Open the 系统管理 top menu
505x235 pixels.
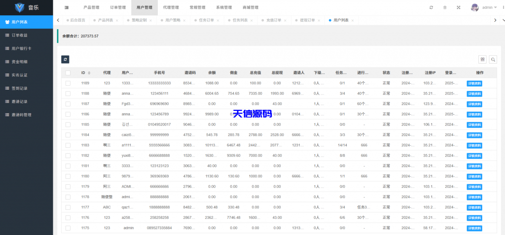[x=224, y=7]
